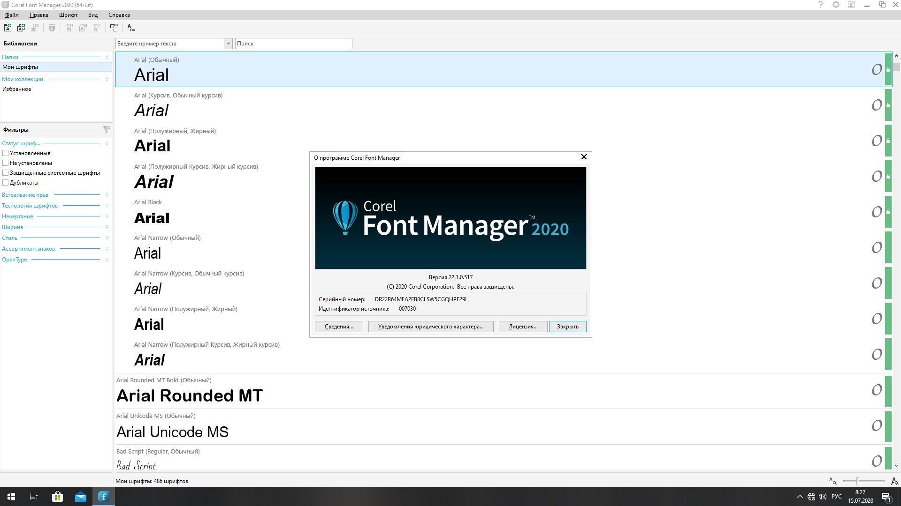Image resolution: width=901 pixels, height=506 pixels.
Task: Click the font list scrollbar down arrow
Action: tap(896, 466)
